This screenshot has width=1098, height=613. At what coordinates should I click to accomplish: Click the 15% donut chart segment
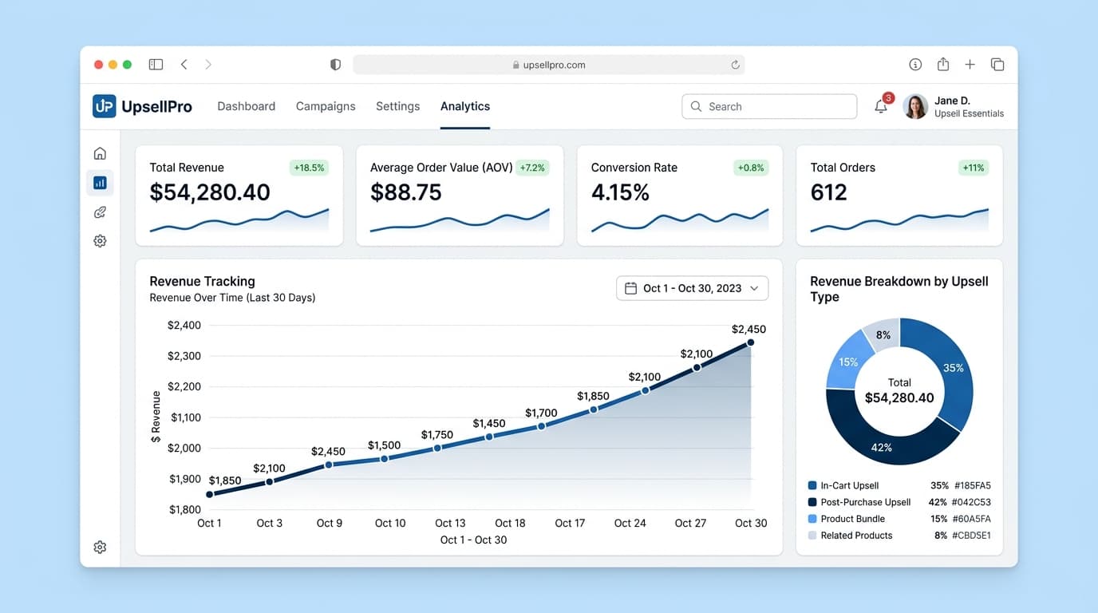pos(849,362)
